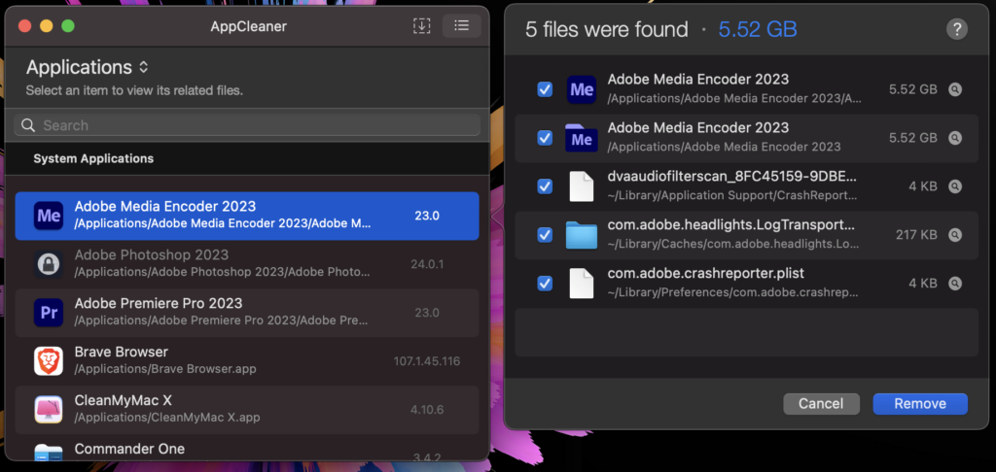This screenshot has height=472, width=996.
Task: Click version 4.10.6 of CleanMyMac X
Action: (427, 410)
